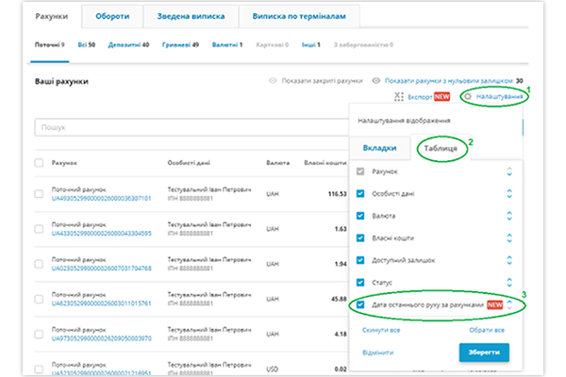Click the Експорт export icon
The width and height of the screenshot is (566, 377).
[x=400, y=97]
